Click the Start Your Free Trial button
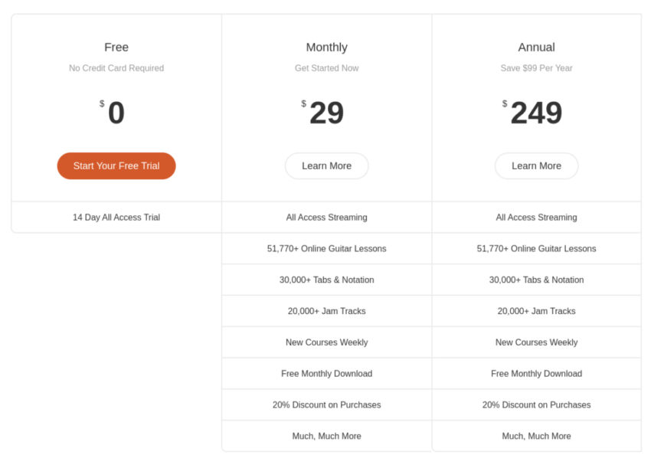The image size is (651, 465). 116,166
